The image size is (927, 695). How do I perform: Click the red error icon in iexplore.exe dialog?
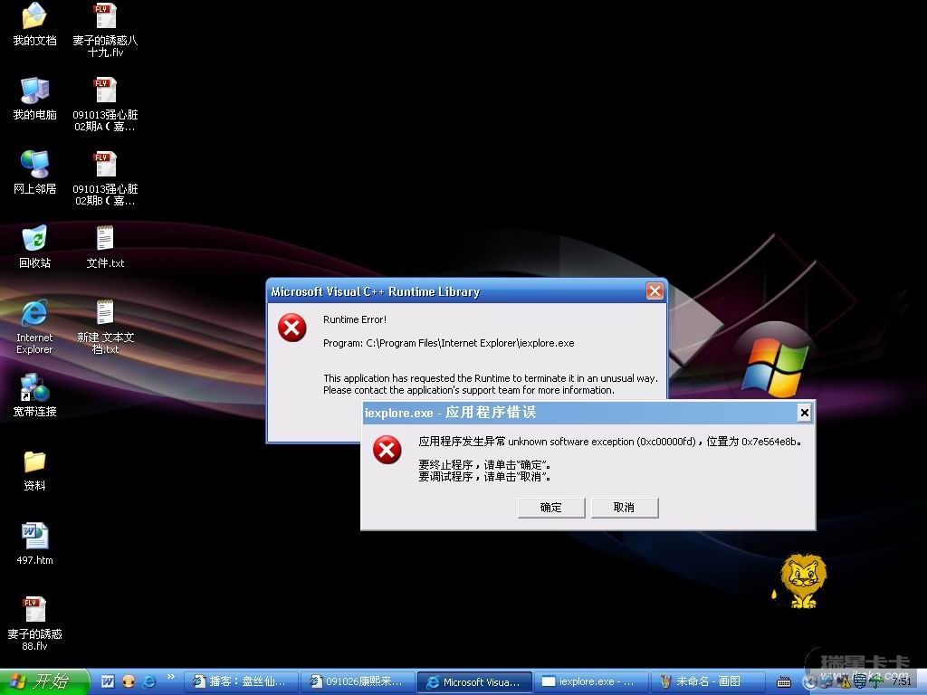(x=387, y=450)
